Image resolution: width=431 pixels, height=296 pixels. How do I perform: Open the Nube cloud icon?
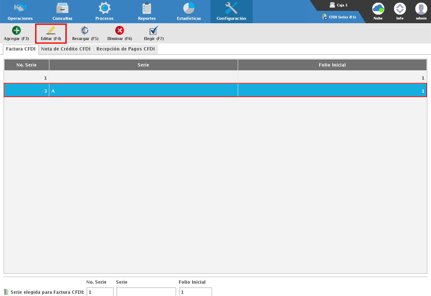[378, 9]
